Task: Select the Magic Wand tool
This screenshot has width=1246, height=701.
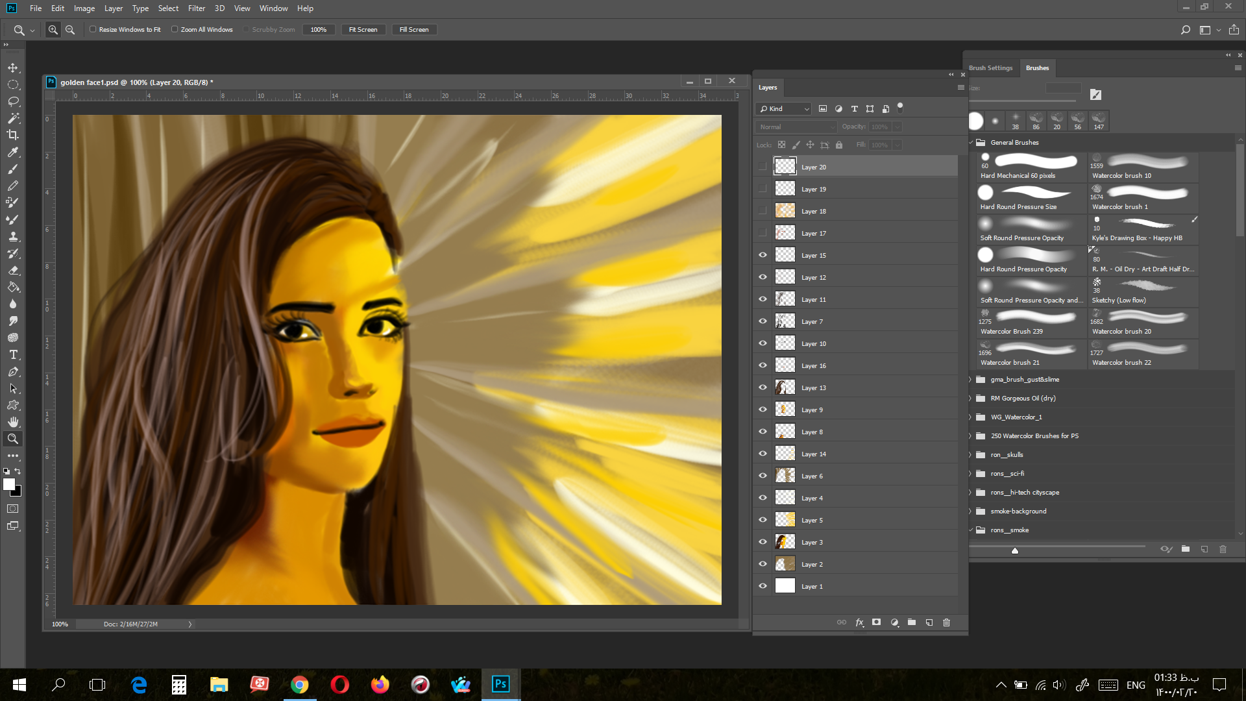Action: tap(13, 119)
